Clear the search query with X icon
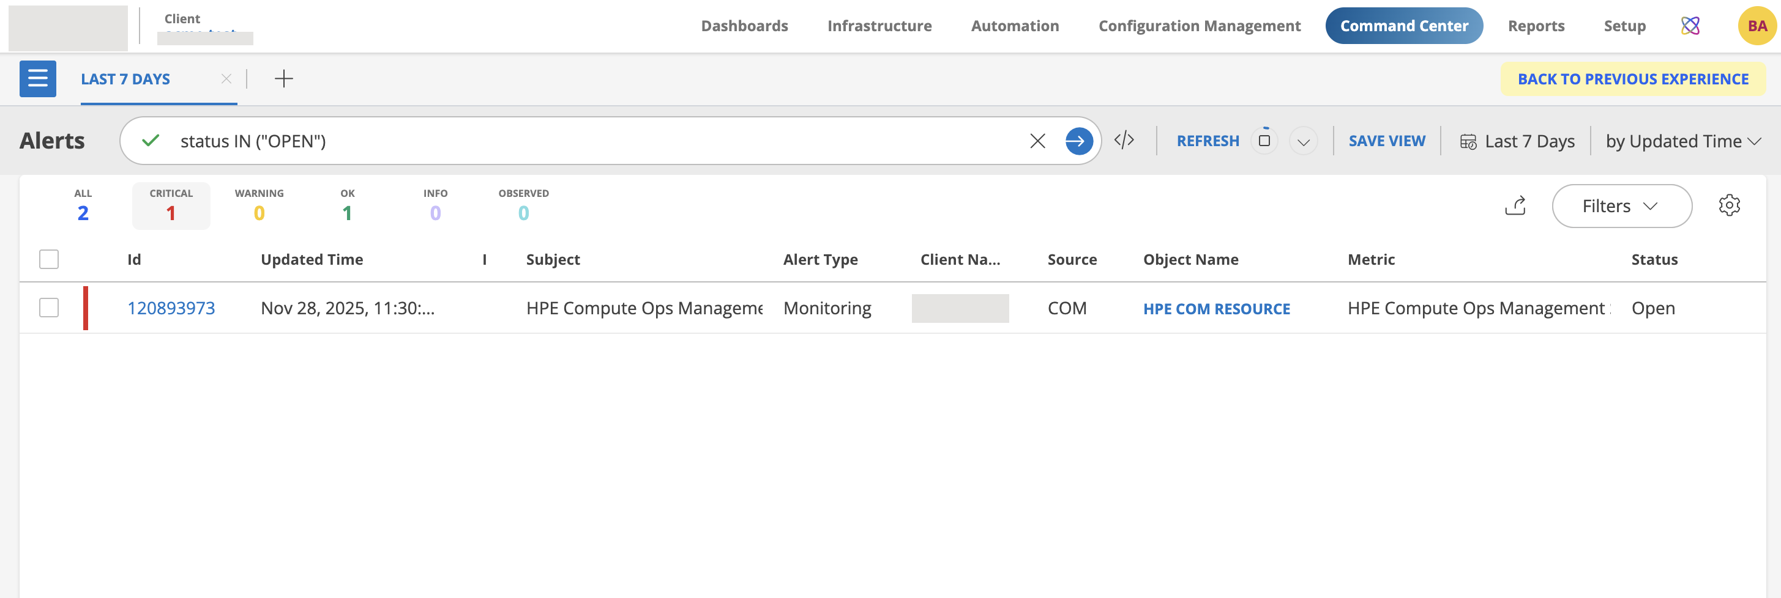Screen dimensions: 1781x598 click(x=1036, y=141)
